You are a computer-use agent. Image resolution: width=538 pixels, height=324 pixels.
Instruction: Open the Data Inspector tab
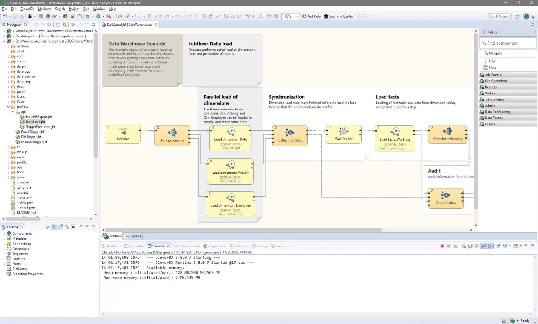coord(187,246)
